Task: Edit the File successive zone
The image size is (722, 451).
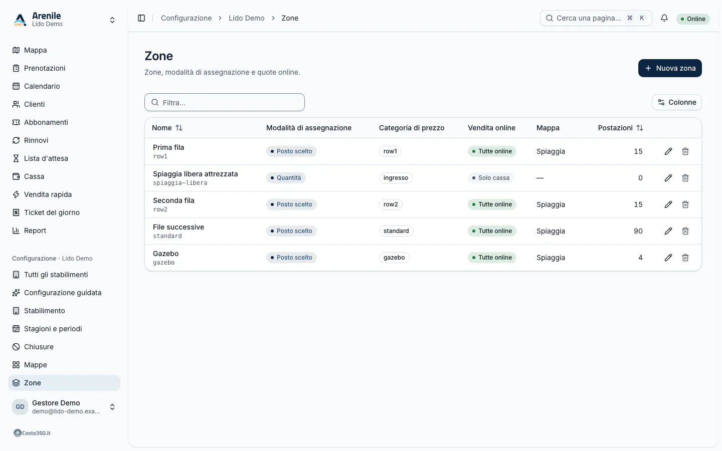Action: [668, 231]
